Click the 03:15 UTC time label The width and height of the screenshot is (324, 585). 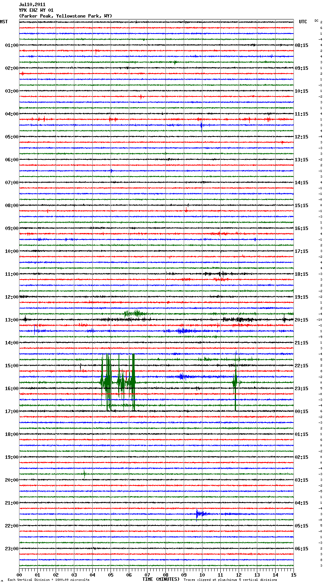[302, 480]
